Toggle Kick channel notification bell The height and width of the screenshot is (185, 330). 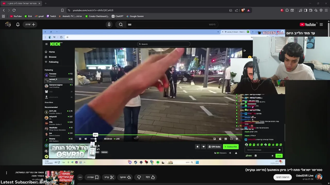tap(197, 147)
